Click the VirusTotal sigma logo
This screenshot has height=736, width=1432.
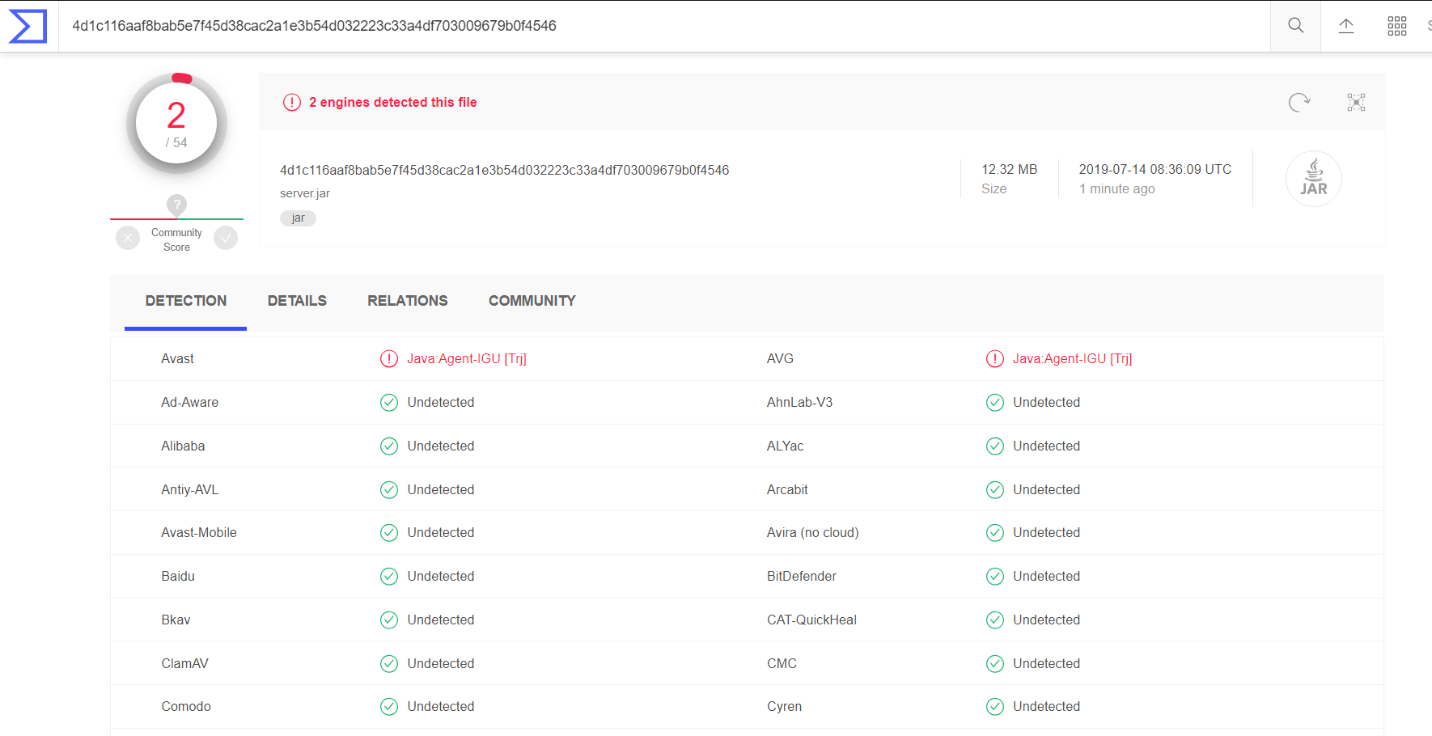click(x=28, y=26)
